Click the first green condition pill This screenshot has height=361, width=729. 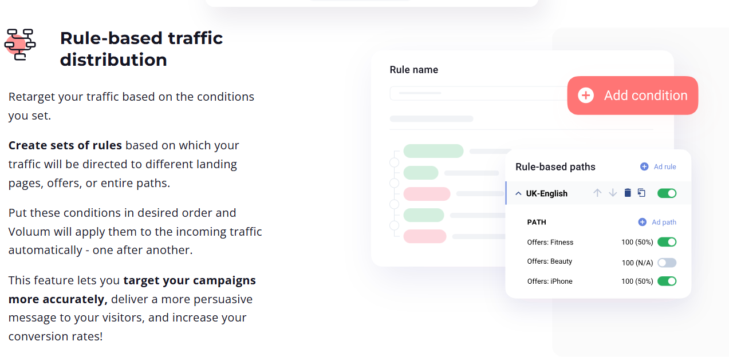[434, 151]
